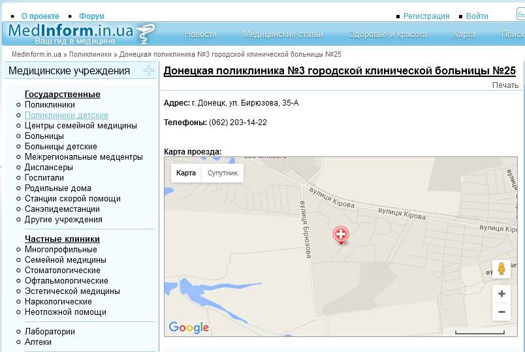
Task: Open the Форум link at top
Action: point(91,16)
